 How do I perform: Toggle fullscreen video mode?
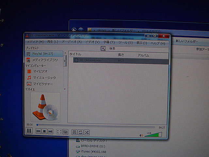pyautogui.click(x=59, y=131)
